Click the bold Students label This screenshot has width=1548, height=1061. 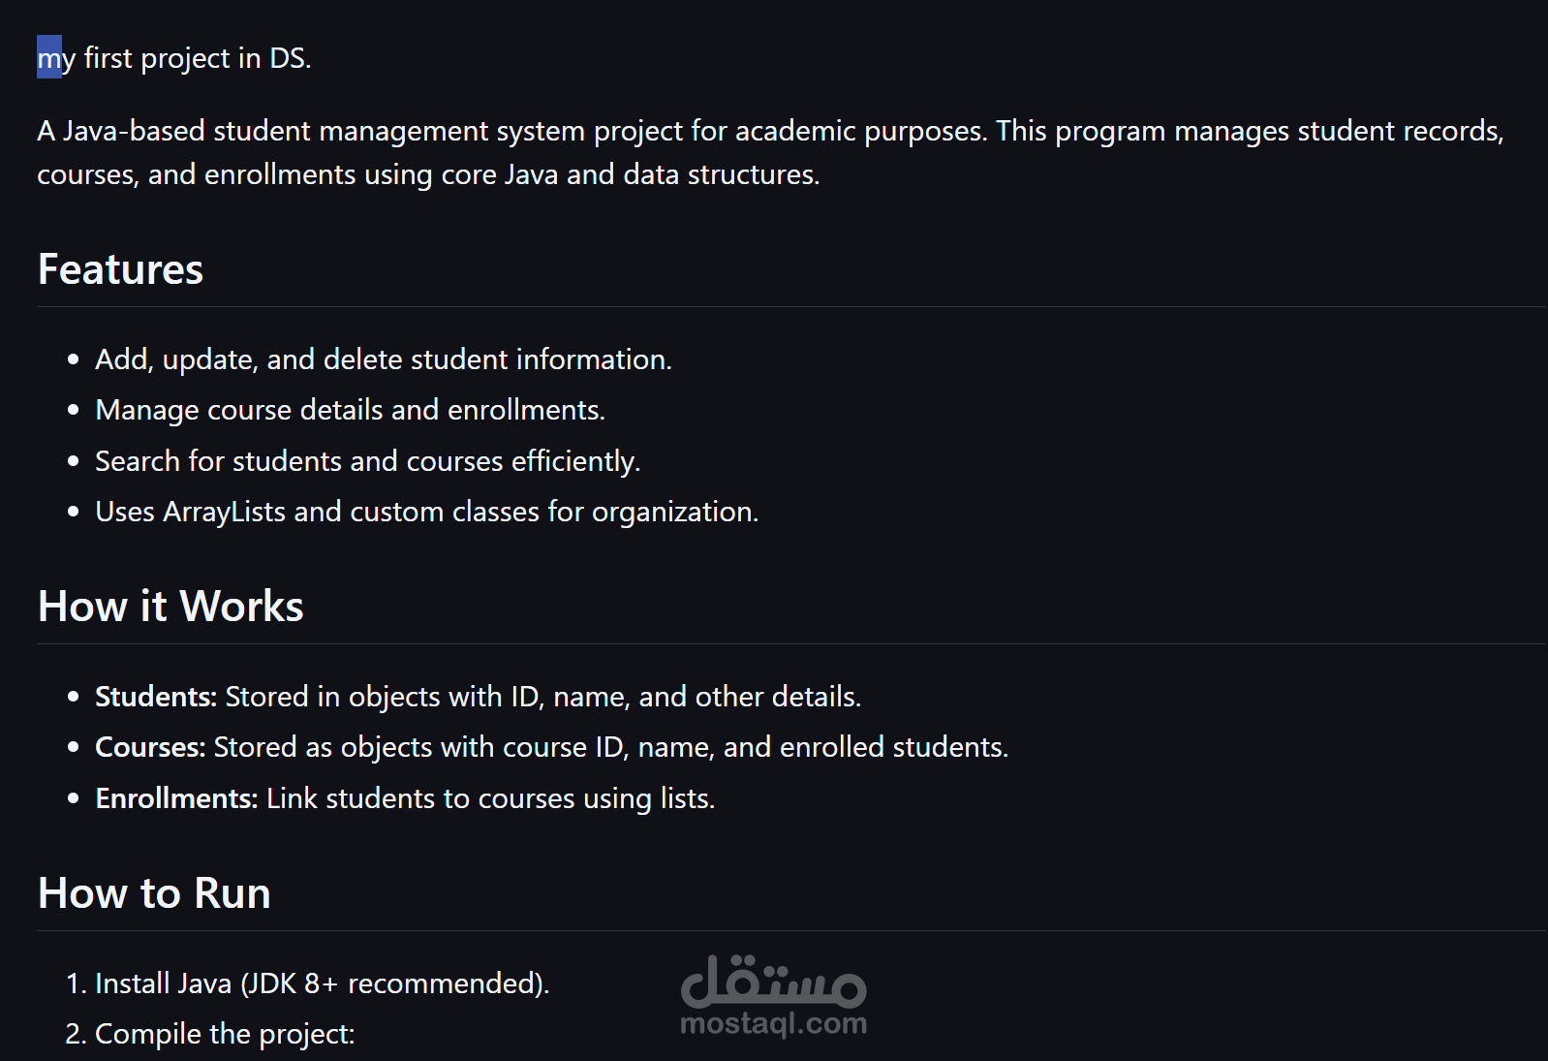(155, 697)
